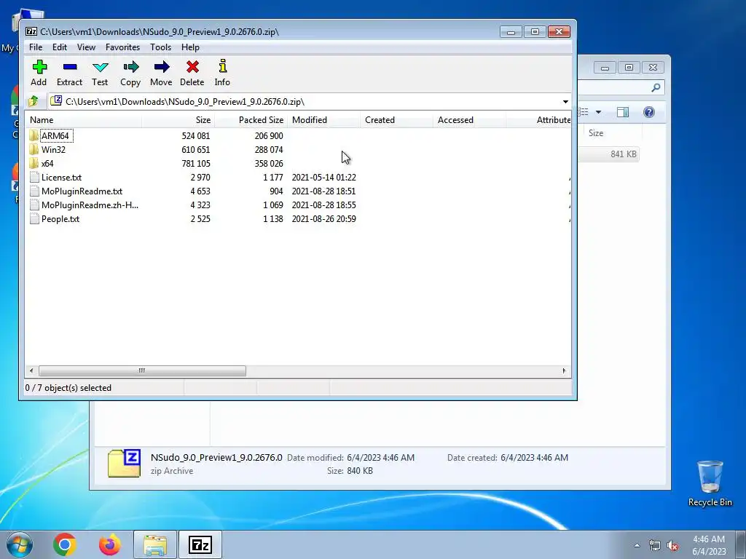Click License.txt file icon
The height and width of the screenshot is (559, 746).
pos(34,178)
